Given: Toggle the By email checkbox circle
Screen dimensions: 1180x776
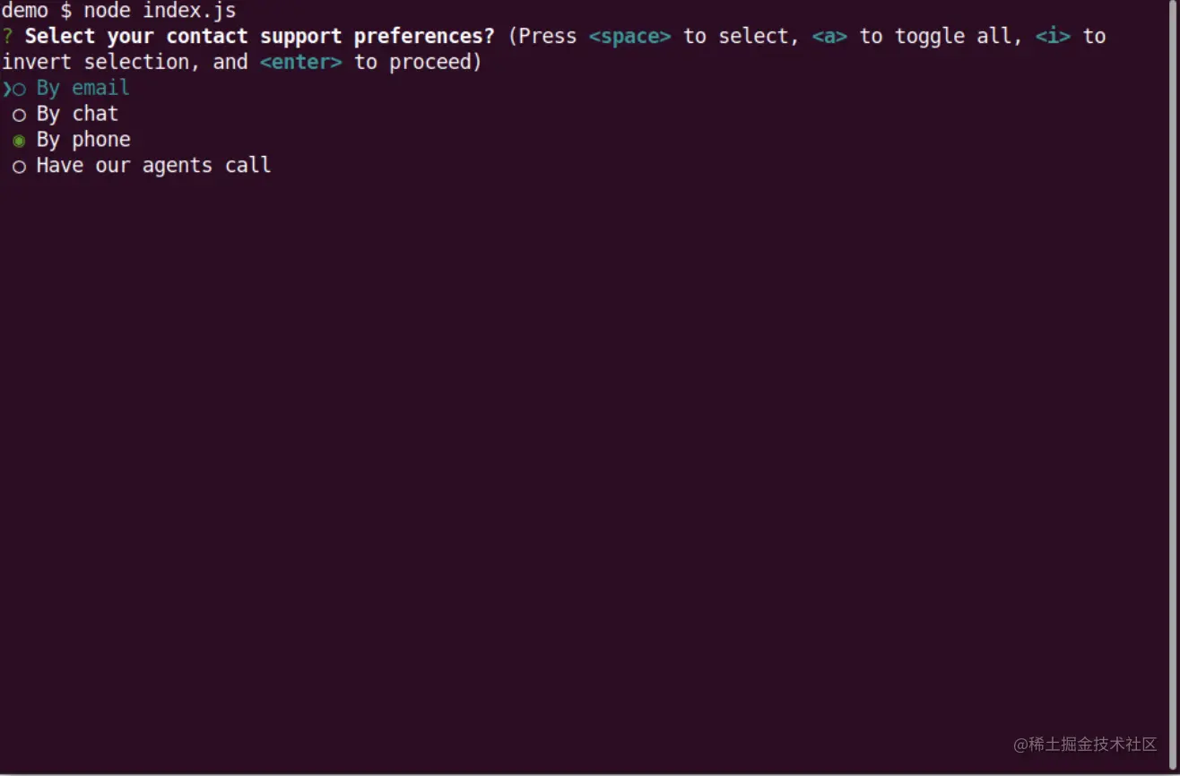Looking at the screenshot, I should 19,90.
